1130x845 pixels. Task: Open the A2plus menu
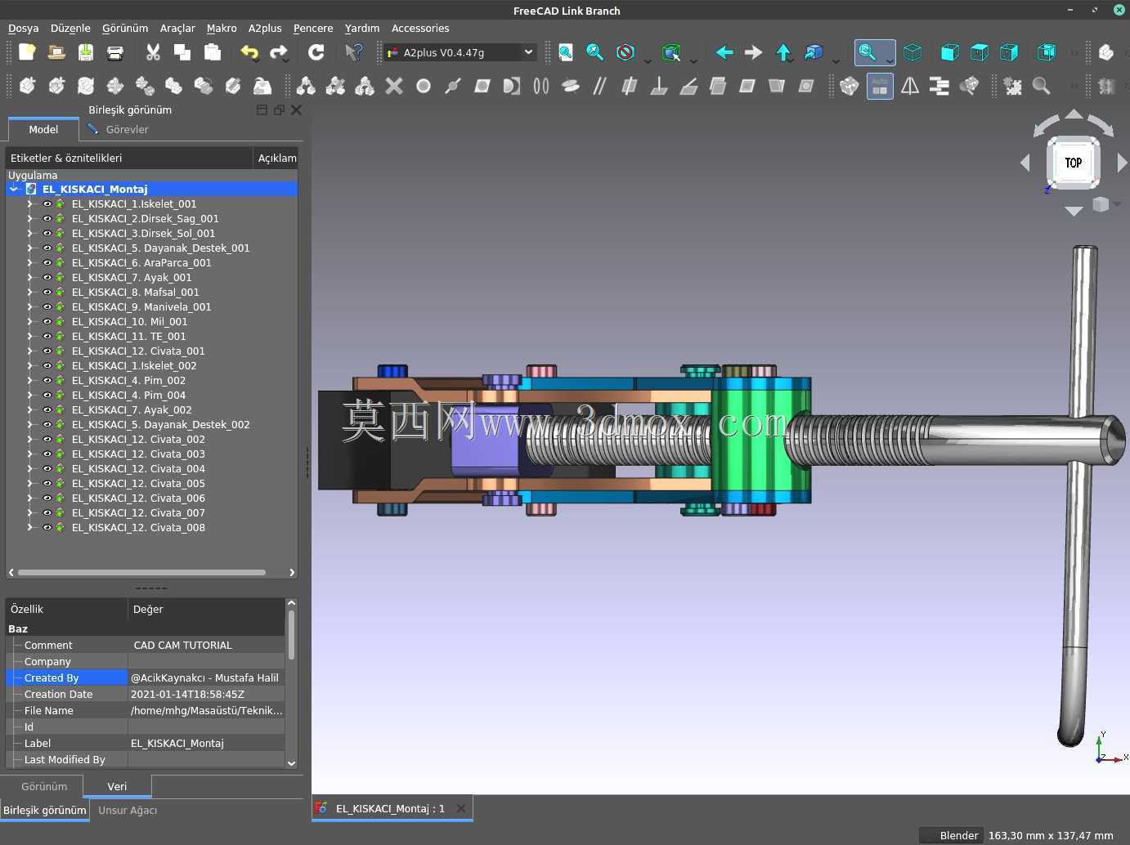(x=265, y=29)
